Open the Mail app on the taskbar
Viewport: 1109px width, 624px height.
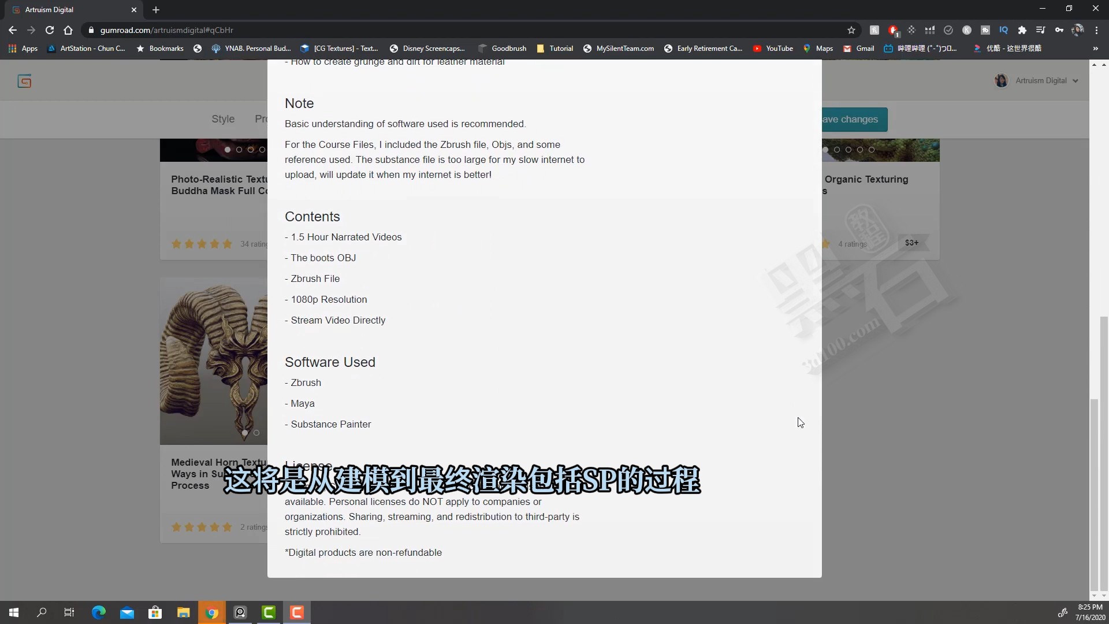pos(127,612)
